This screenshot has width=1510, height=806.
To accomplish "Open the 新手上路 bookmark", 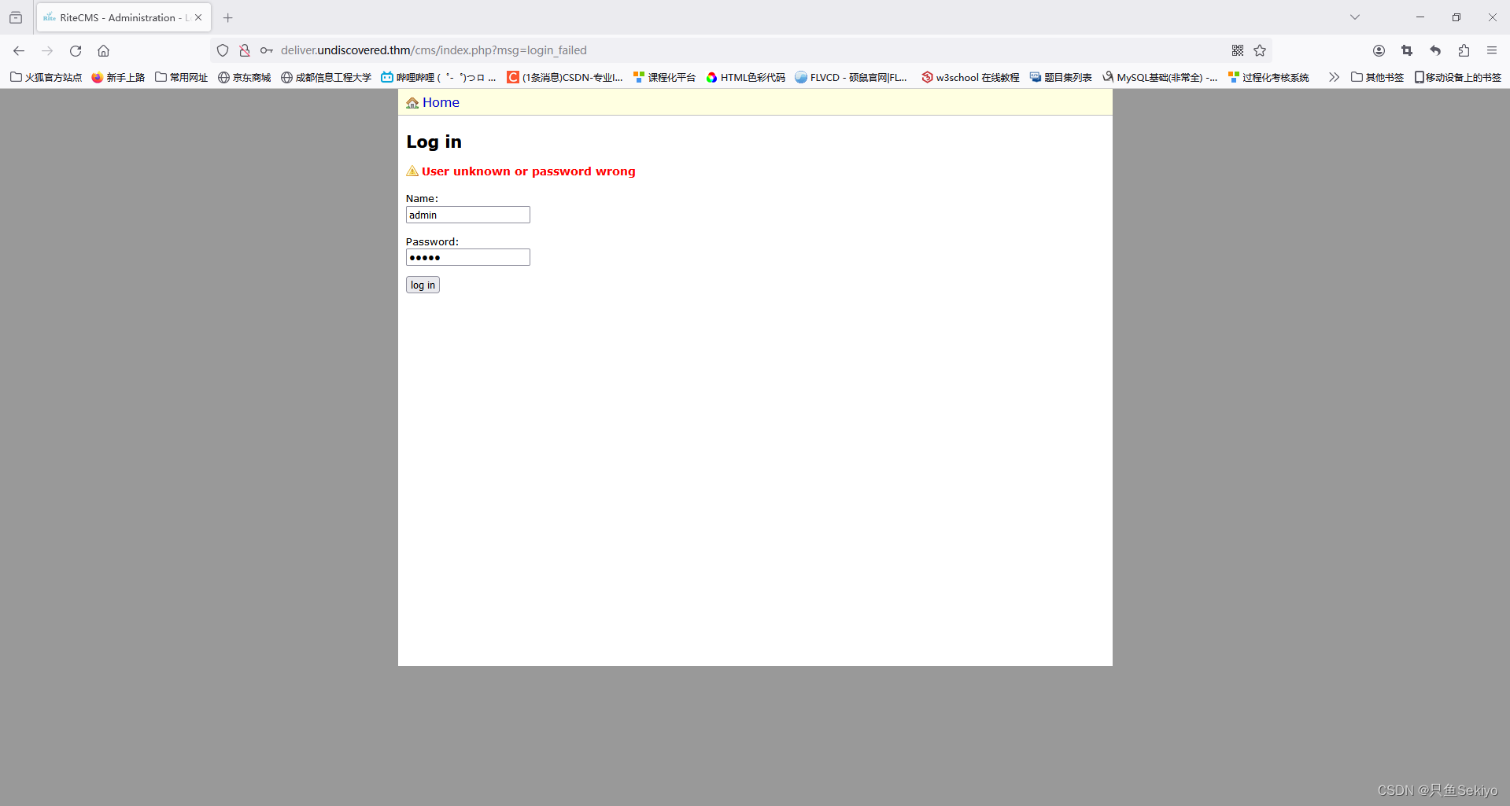I will [x=119, y=77].
